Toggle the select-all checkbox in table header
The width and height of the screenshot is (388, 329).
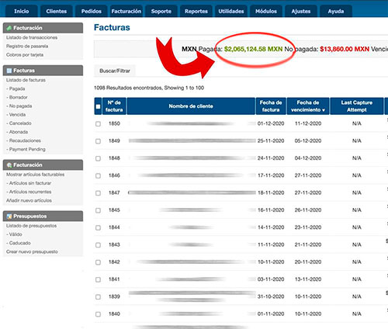[x=98, y=106]
